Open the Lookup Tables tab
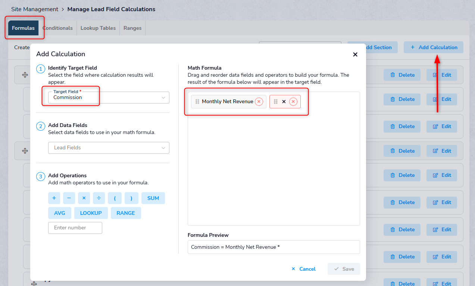This screenshot has height=286, width=475. [x=98, y=28]
